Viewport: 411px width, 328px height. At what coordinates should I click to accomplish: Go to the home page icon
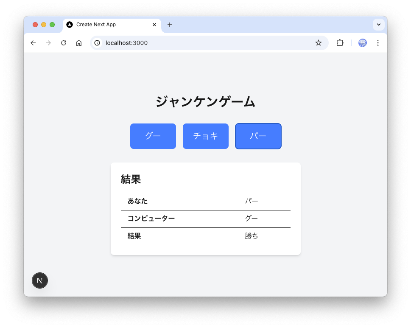coord(79,43)
